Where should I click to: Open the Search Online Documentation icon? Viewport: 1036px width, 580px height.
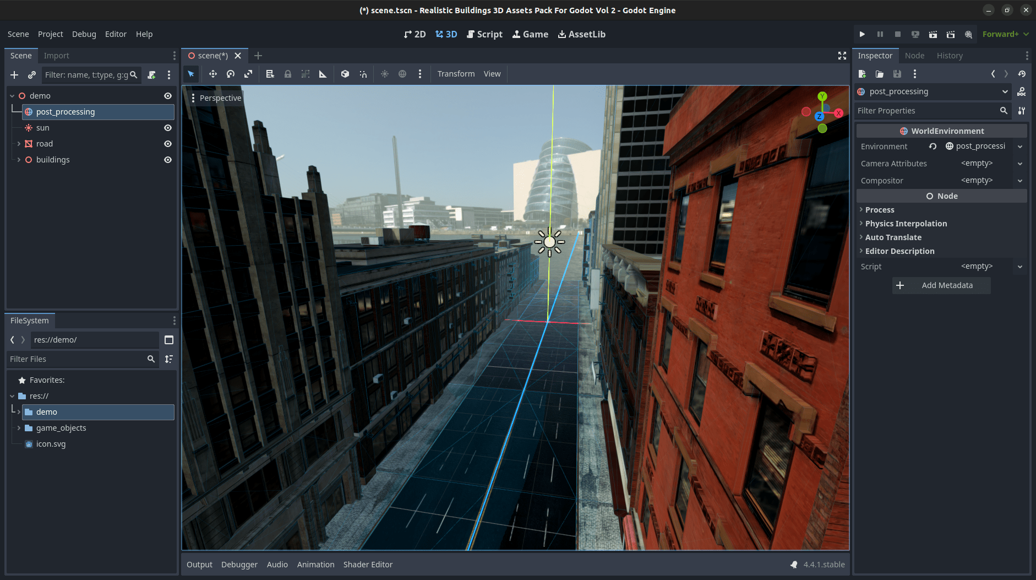(x=1022, y=91)
